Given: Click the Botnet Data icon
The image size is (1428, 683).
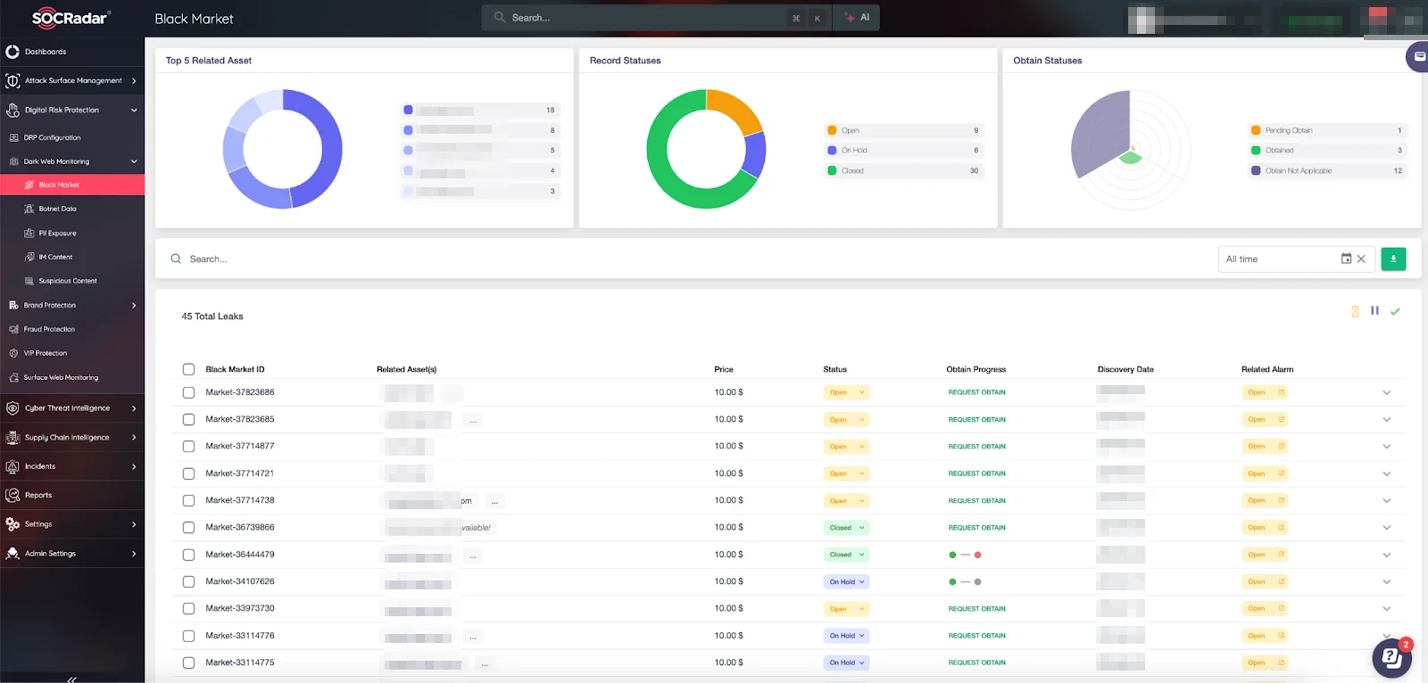Looking at the screenshot, I should [29, 209].
